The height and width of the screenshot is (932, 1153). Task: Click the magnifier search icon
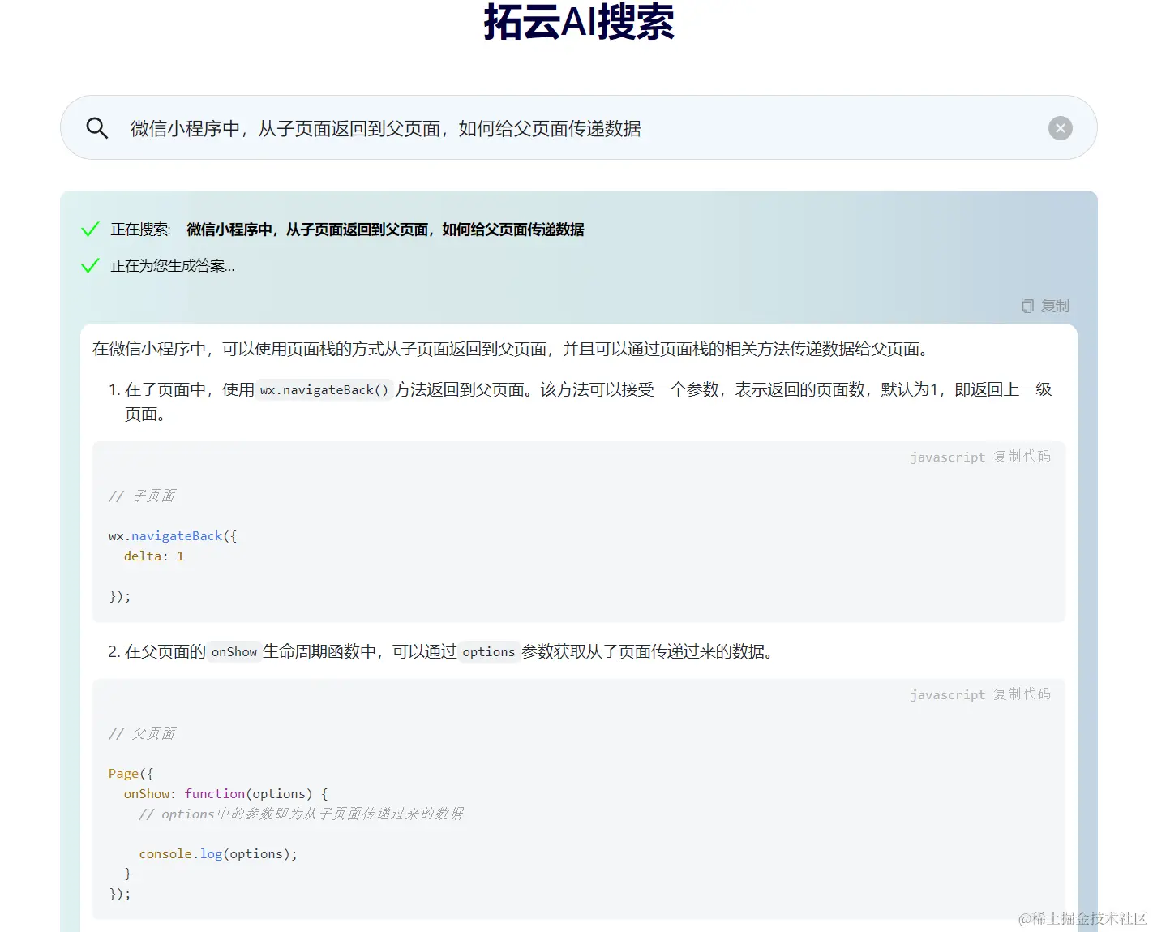coord(97,128)
